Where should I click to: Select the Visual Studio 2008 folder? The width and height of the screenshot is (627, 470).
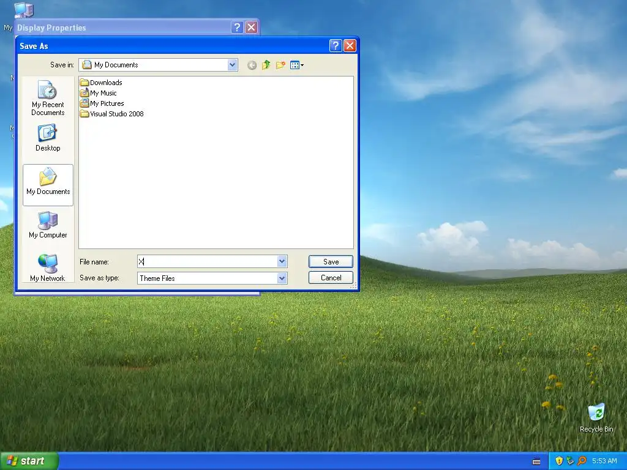pyautogui.click(x=111, y=114)
